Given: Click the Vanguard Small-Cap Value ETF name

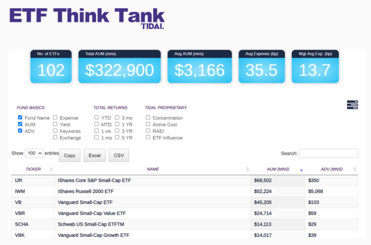Looking at the screenshot, I should point(92,213).
